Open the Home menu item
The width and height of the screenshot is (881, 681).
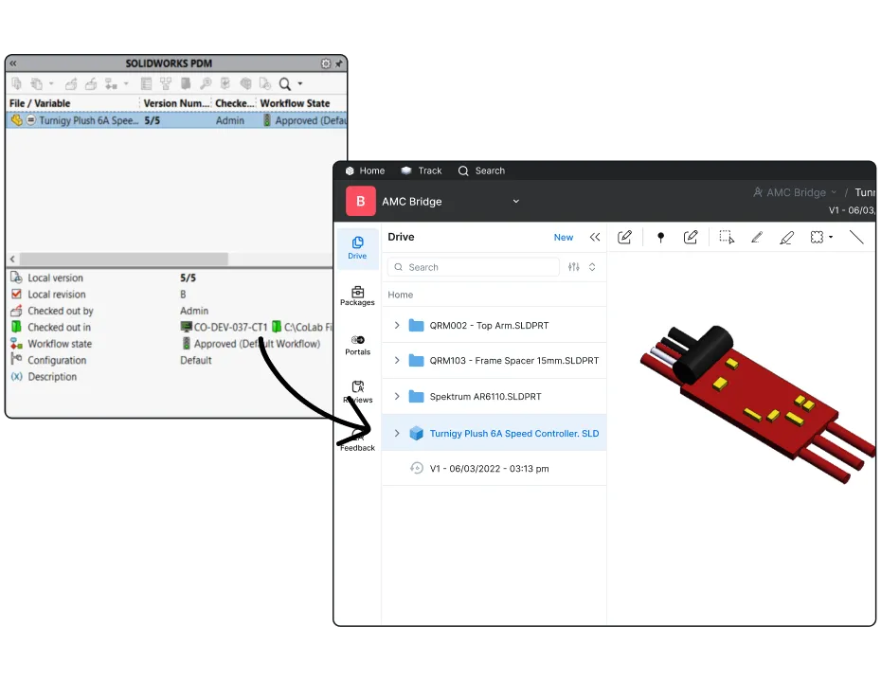pos(363,170)
